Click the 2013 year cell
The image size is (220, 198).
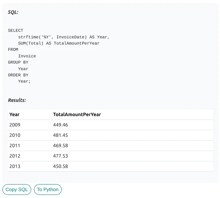(15, 166)
